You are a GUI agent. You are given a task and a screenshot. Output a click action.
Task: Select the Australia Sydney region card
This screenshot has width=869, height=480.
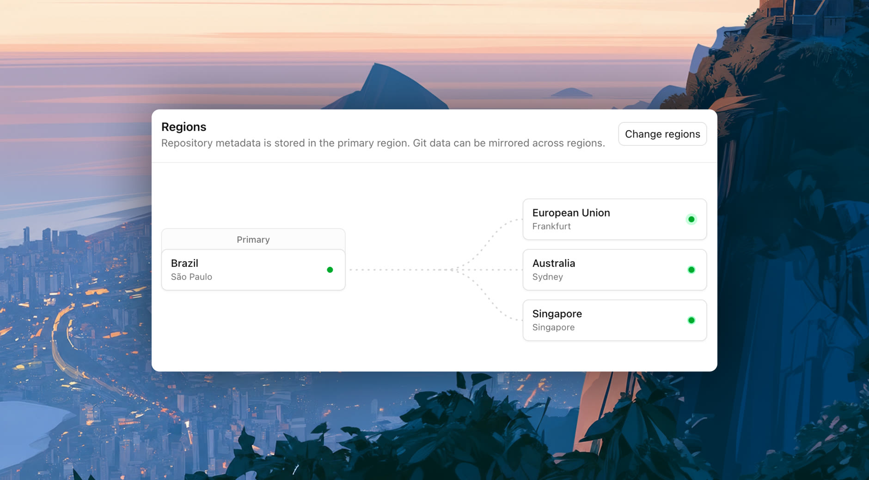(x=615, y=270)
